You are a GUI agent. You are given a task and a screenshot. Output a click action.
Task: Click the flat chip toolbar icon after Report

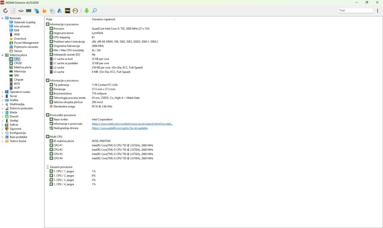click(21, 10)
